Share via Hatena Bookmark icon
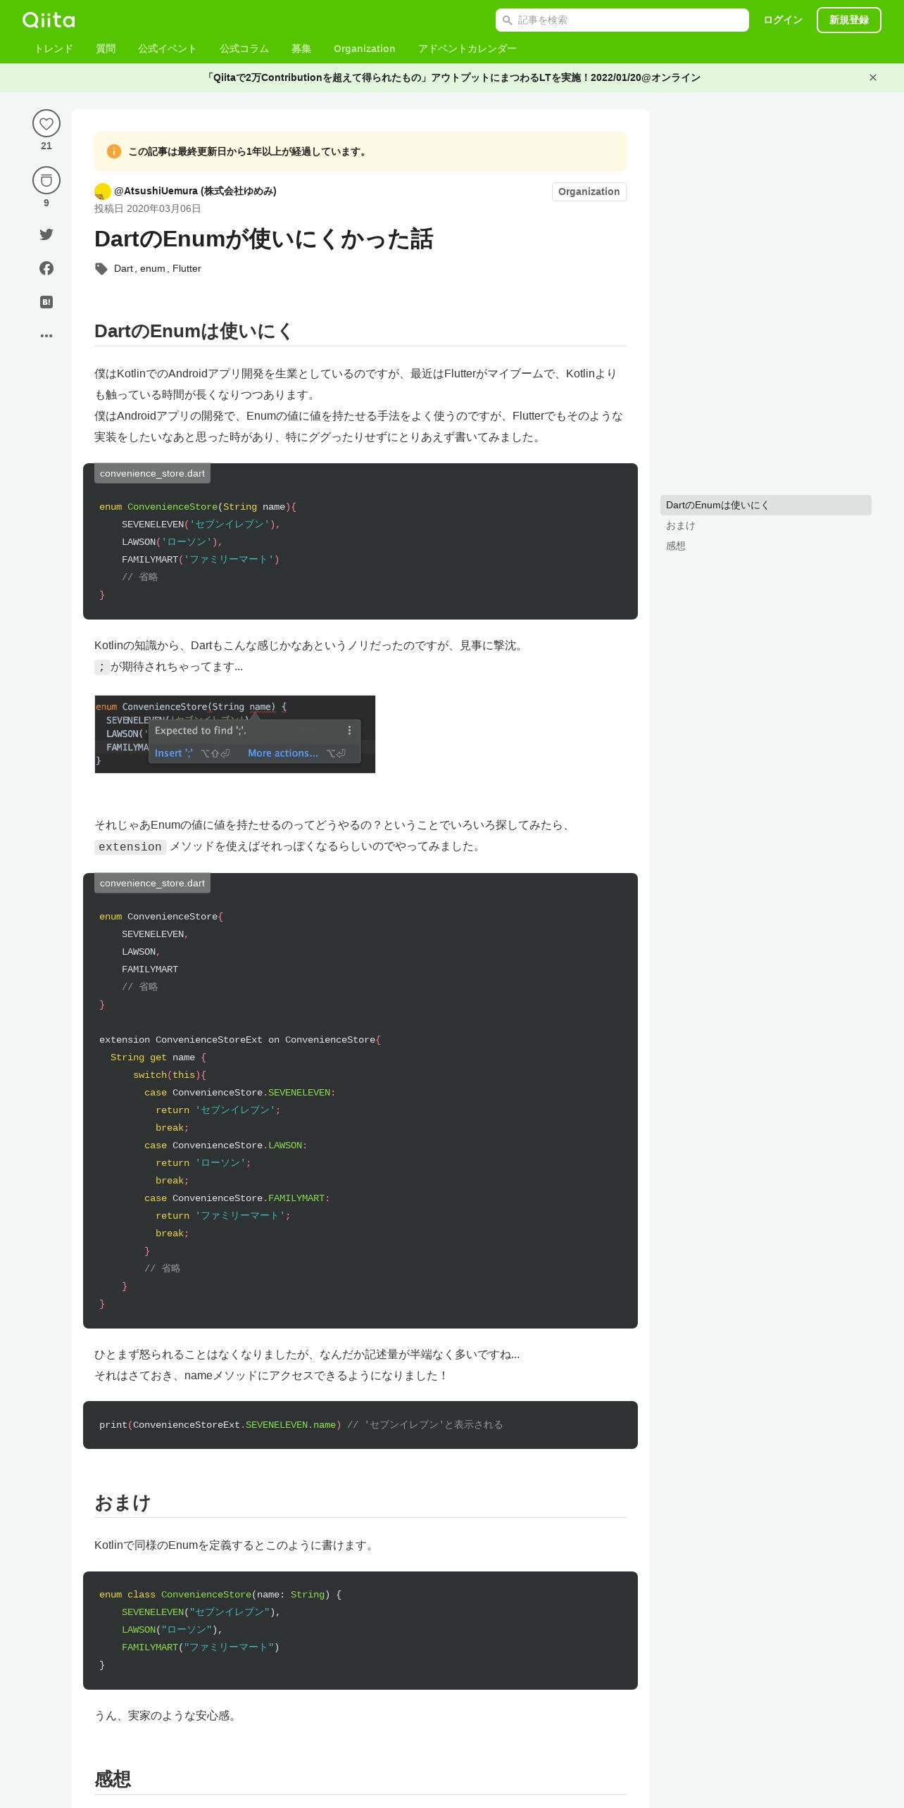The image size is (904, 1808). pyautogui.click(x=46, y=302)
